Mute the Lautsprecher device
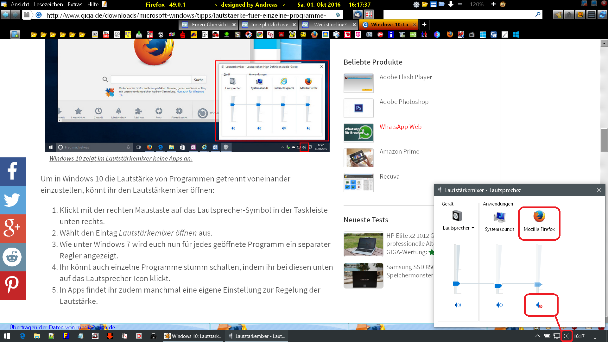The height and width of the screenshot is (342, 608). click(x=458, y=305)
